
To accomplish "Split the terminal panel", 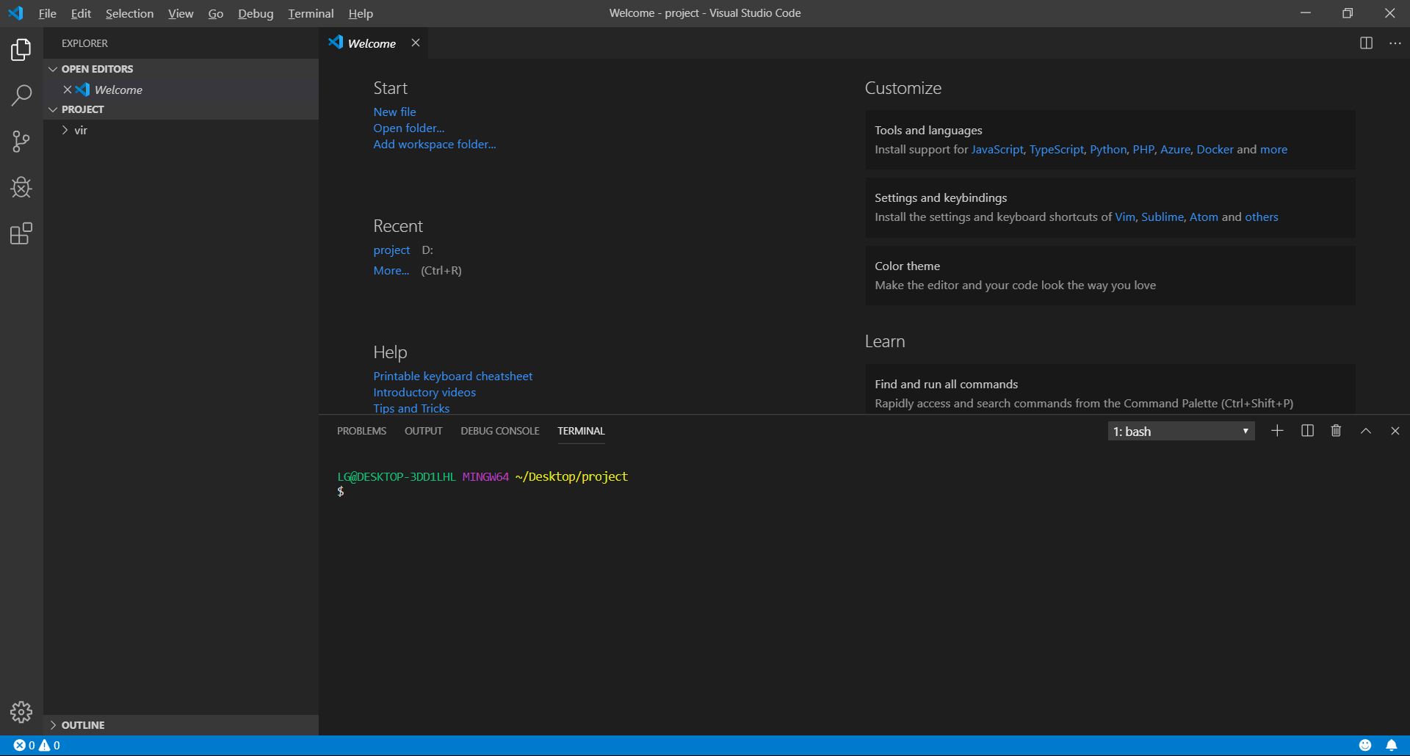I will click(1307, 431).
